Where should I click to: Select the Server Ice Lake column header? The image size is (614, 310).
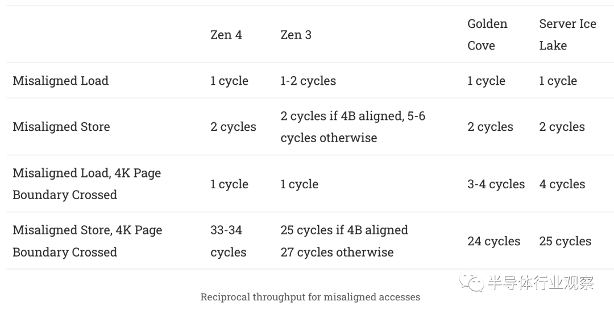point(567,35)
